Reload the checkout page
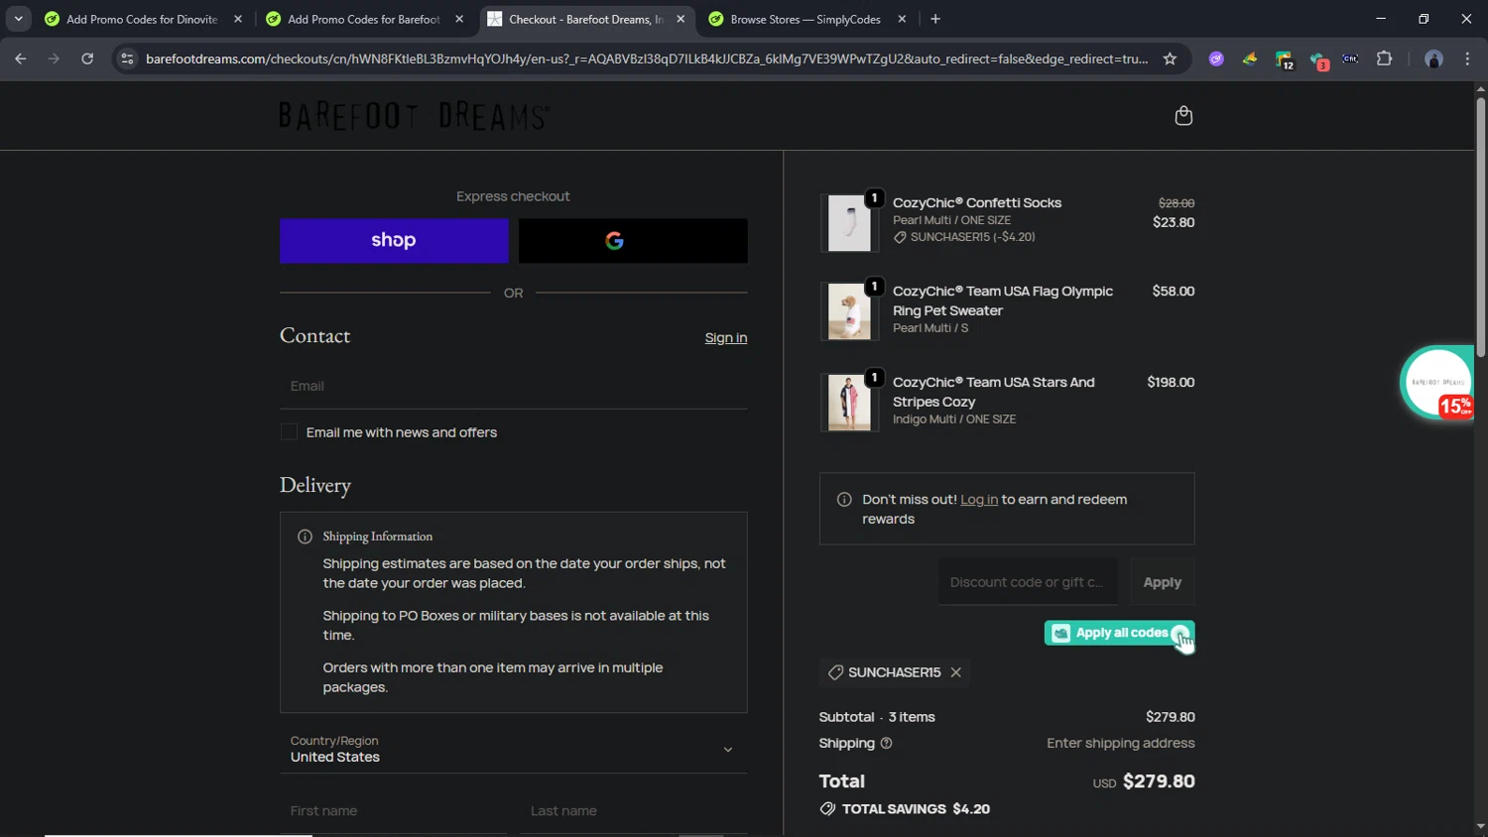The width and height of the screenshot is (1488, 837). click(87, 59)
